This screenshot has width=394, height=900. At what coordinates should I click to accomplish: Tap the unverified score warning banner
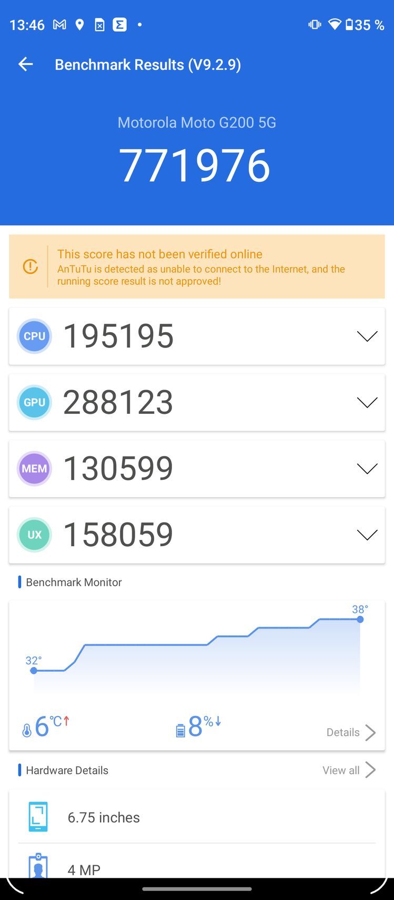click(x=210, y=267)
